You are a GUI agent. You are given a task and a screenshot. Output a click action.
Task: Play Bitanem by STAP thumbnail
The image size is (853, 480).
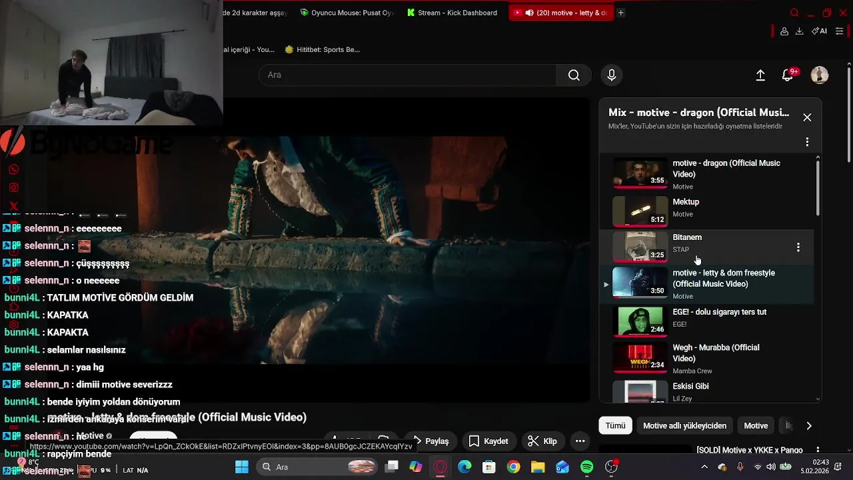(x=640, y=246)
